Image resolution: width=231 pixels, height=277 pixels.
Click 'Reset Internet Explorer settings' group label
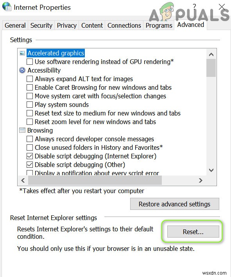pos(54,218)
